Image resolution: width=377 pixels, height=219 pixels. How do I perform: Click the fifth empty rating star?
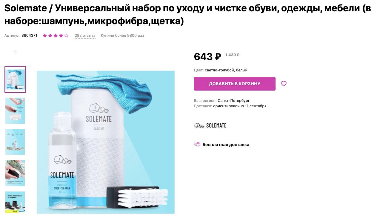[66, 36]
